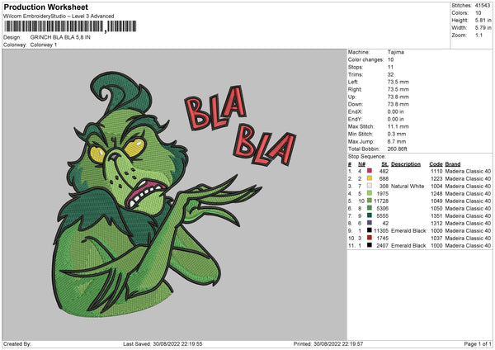
Task: Click the Left label in machine details
Action: click(353, 82)
